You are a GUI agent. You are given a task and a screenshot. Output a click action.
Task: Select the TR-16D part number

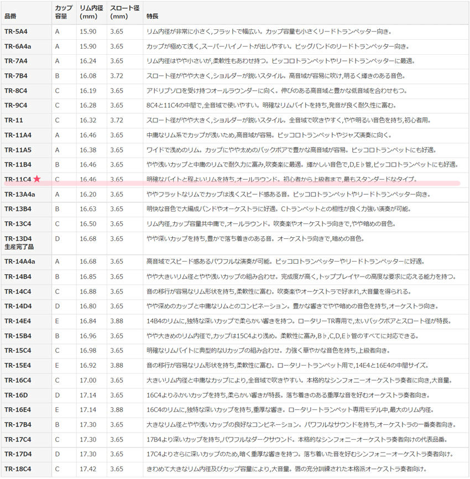16,395
